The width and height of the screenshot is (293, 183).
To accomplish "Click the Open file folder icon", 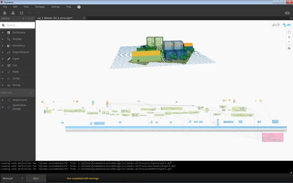I will point(13,13).
